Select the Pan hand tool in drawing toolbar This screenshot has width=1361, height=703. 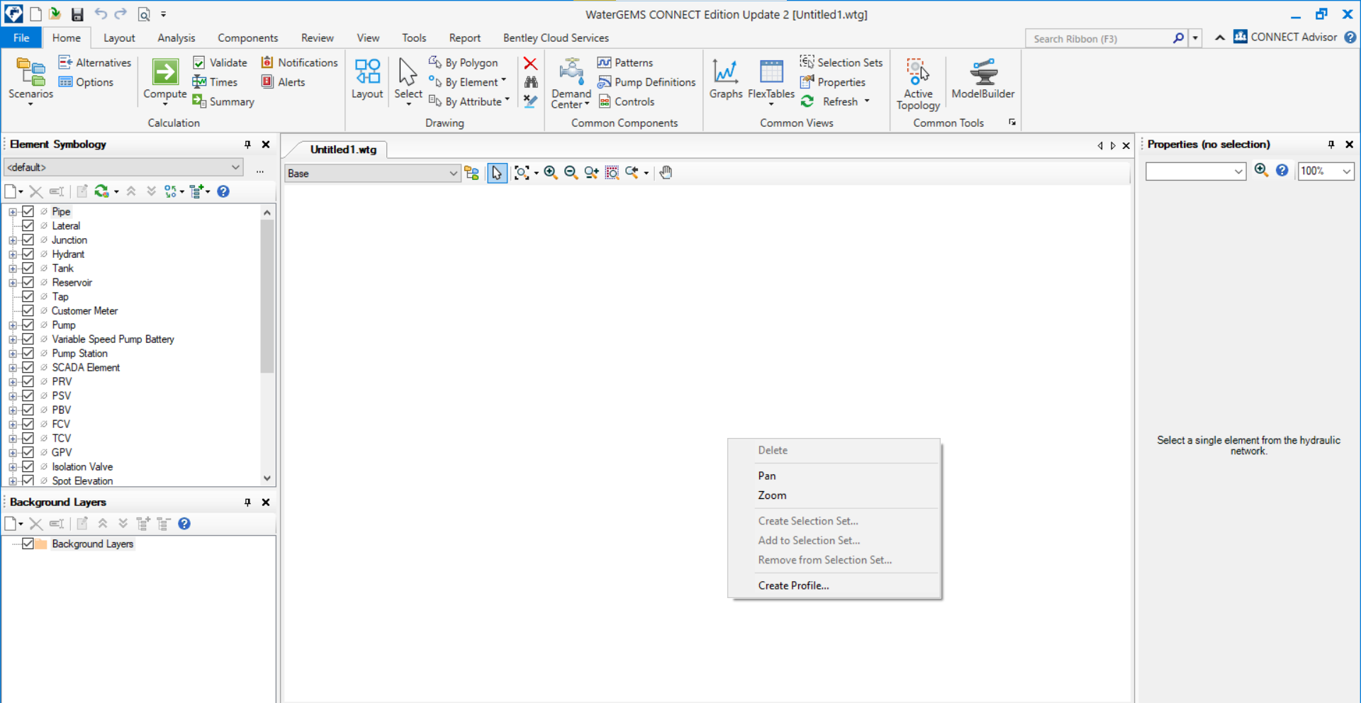(x=666, y=173)
